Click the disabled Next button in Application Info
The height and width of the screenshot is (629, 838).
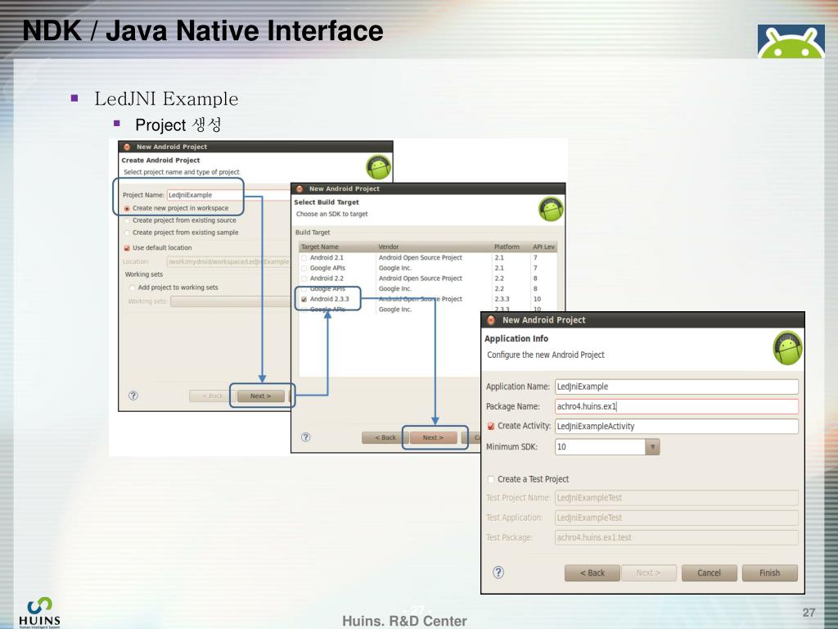pos(649,572)
